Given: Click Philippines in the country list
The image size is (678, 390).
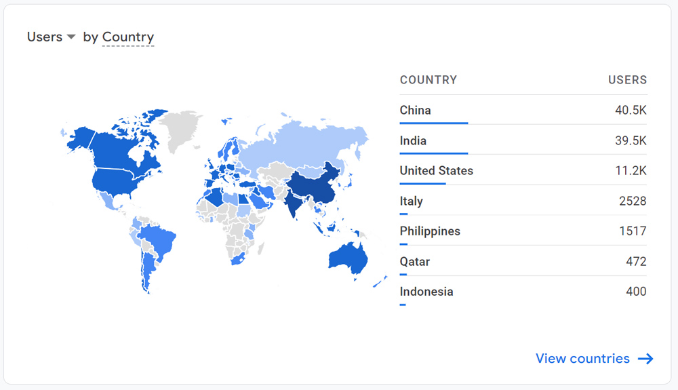Looking at the screenshot, I should [430, 231].
